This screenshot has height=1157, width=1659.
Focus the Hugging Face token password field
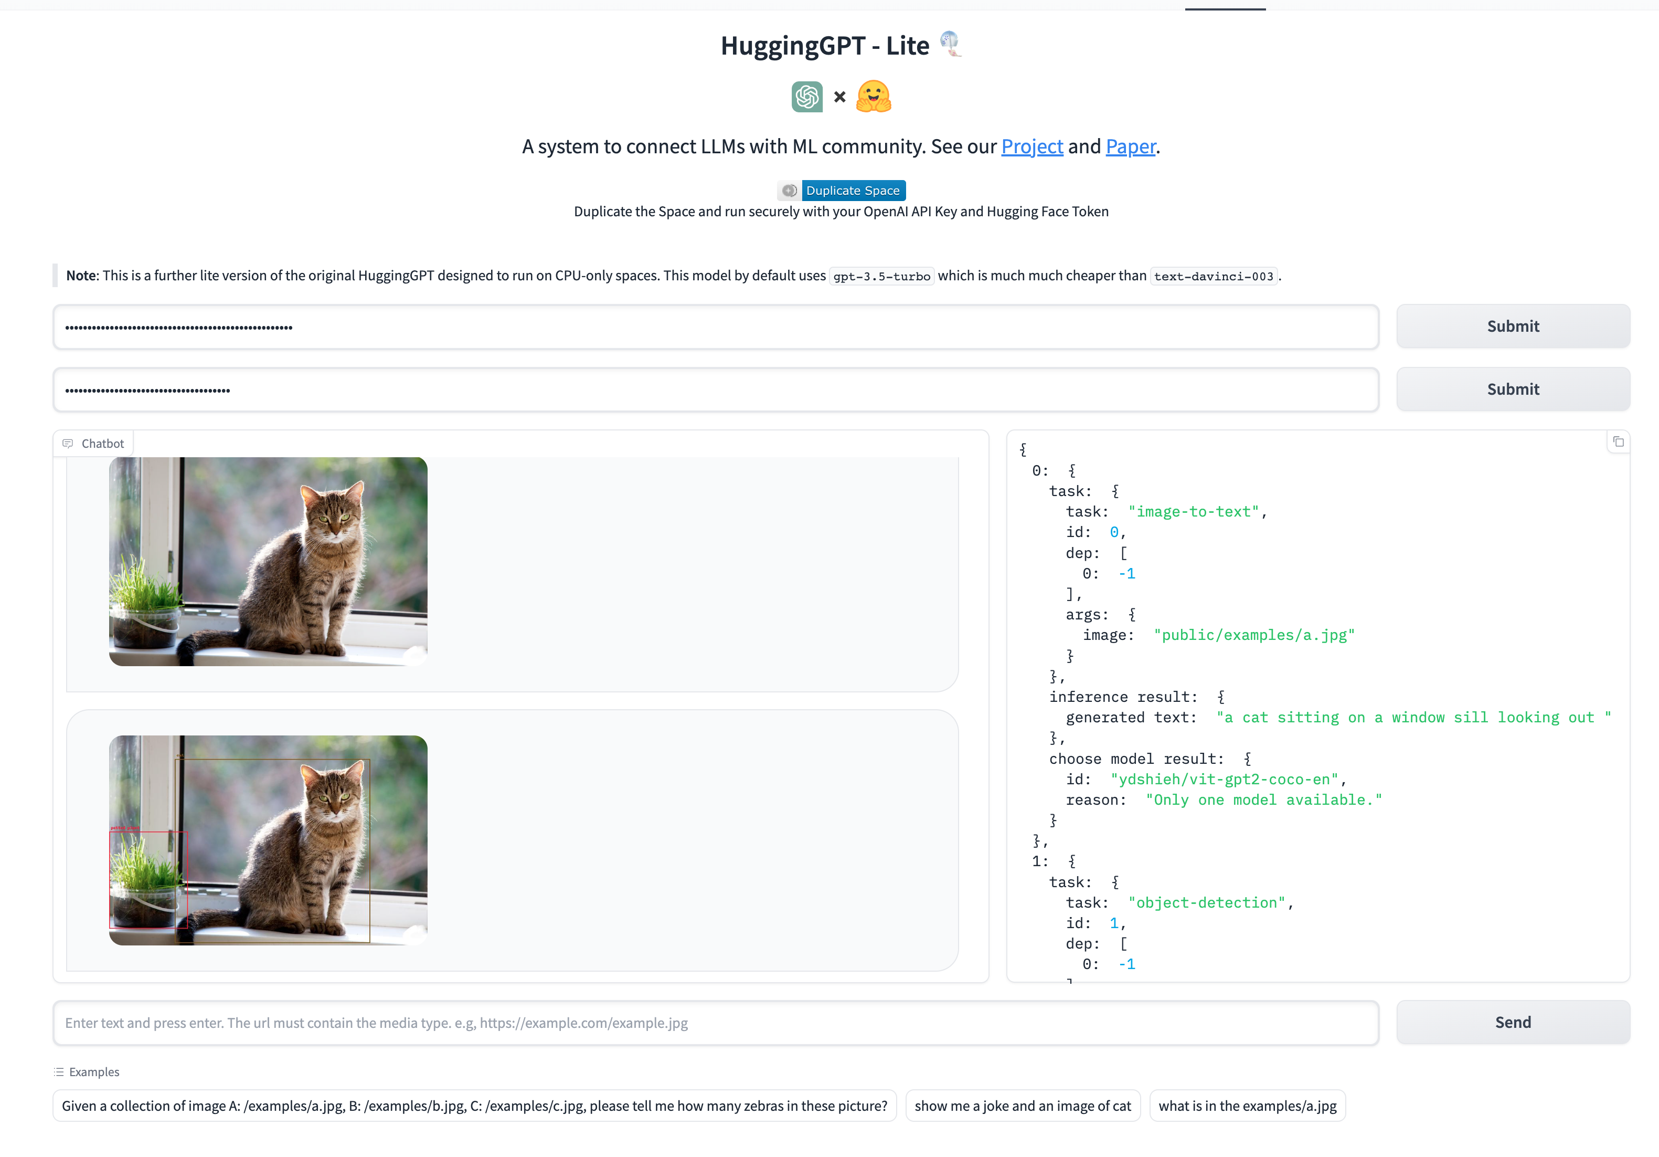715,390
